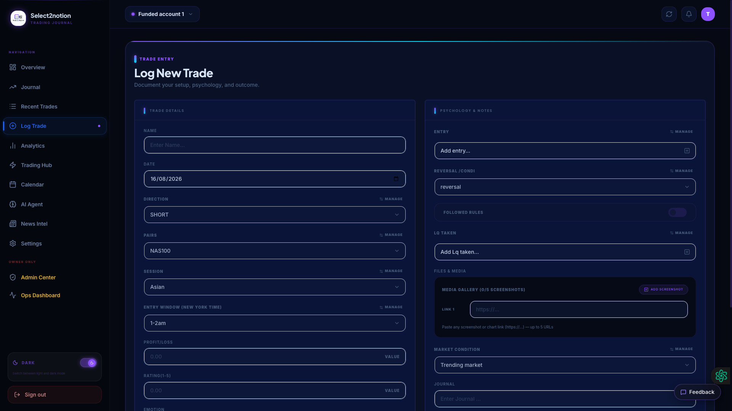Open notifications bell icon
The width and height of the screenshot is (732, 411).
tap(689, 14)
